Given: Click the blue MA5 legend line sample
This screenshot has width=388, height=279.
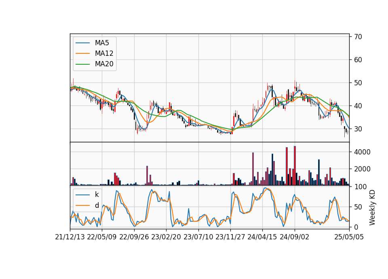Looking at the screenshot, I should (x=82, y=43).
